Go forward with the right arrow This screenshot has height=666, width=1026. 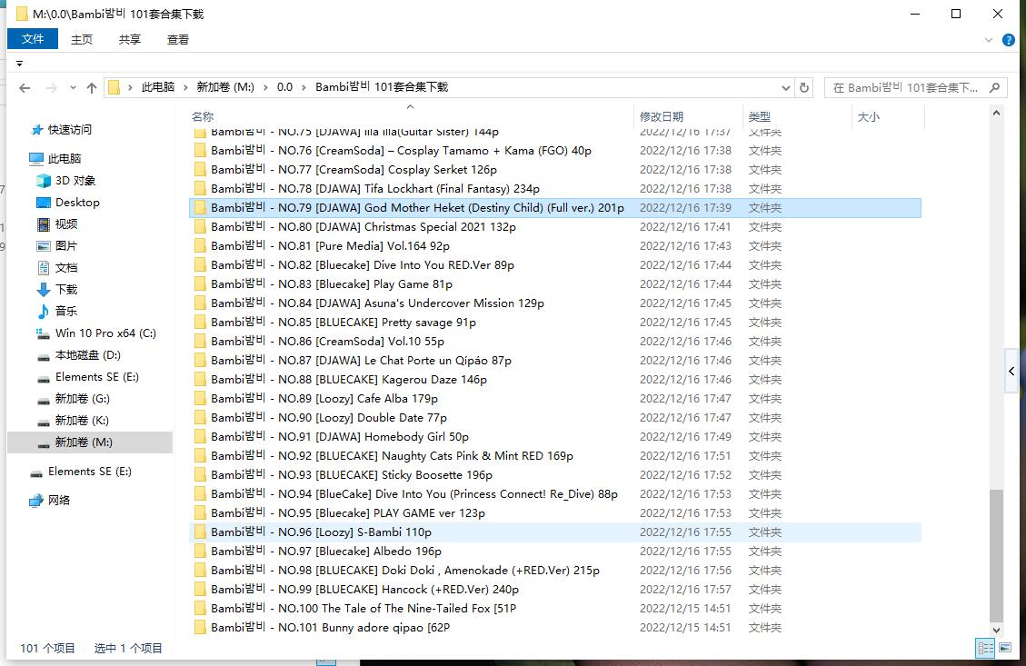point(51,87)
